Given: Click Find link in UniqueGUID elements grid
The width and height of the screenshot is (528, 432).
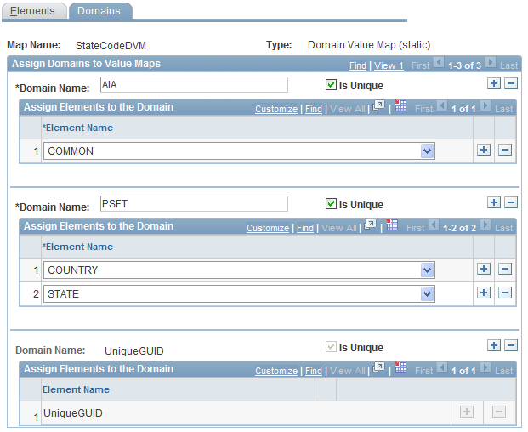Looking at the screenshot, I should (x=314, y=371).
